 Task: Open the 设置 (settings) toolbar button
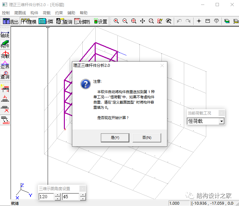point(100,21)
